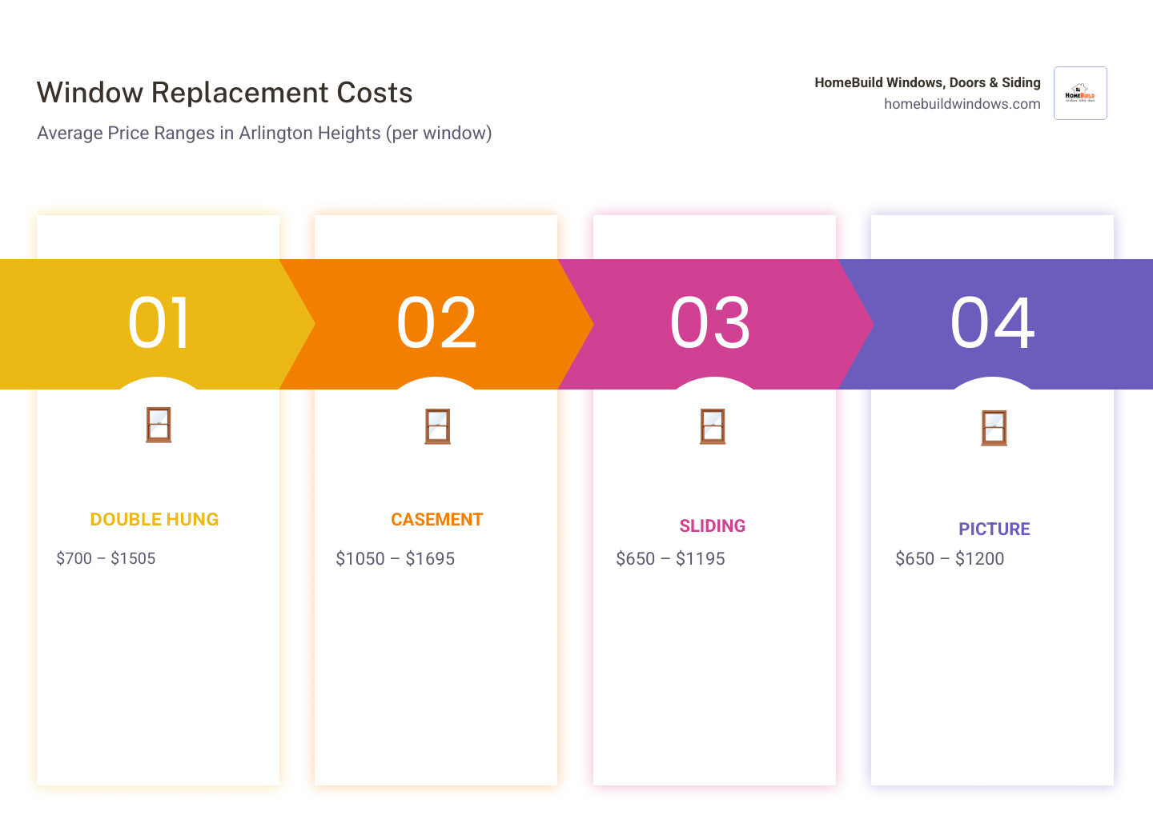Click the orange arrow numbered 02
The image size is (1153, 819).
tap(436, 323)
